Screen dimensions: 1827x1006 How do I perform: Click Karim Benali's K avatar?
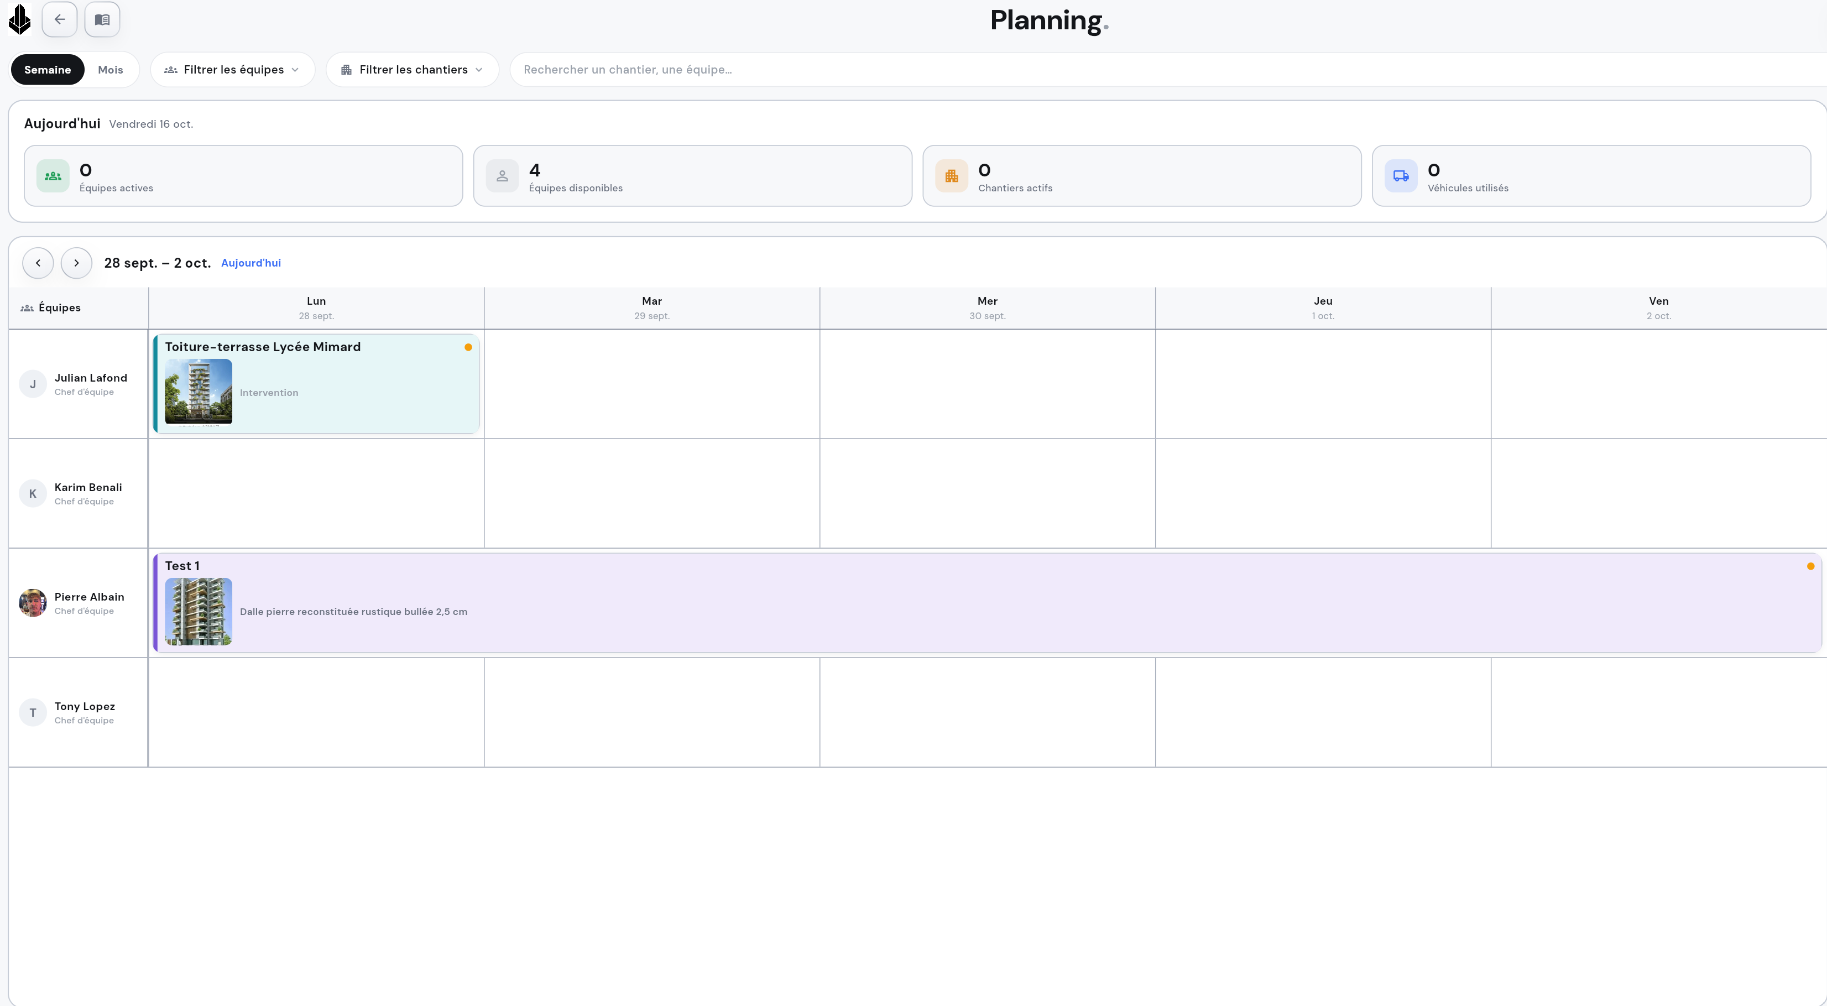[x=33, y=493]
